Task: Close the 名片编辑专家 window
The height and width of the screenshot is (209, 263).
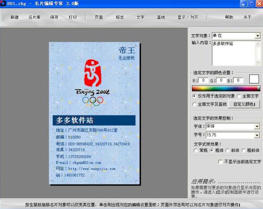Action: coord(259,4)
